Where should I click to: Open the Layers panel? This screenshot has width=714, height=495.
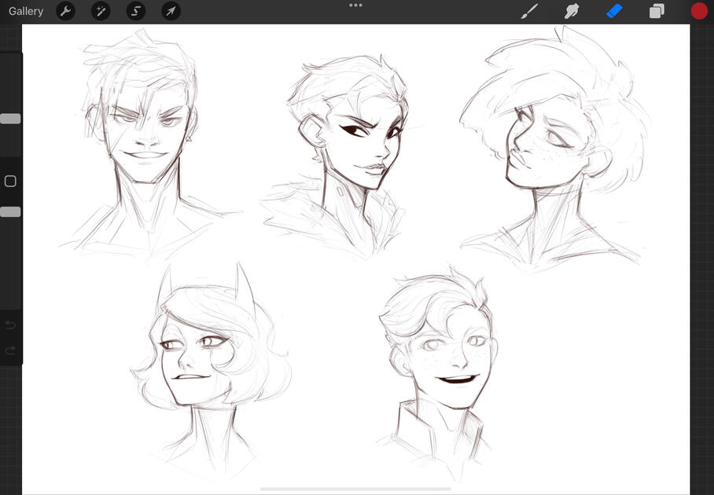pos(657,11)
